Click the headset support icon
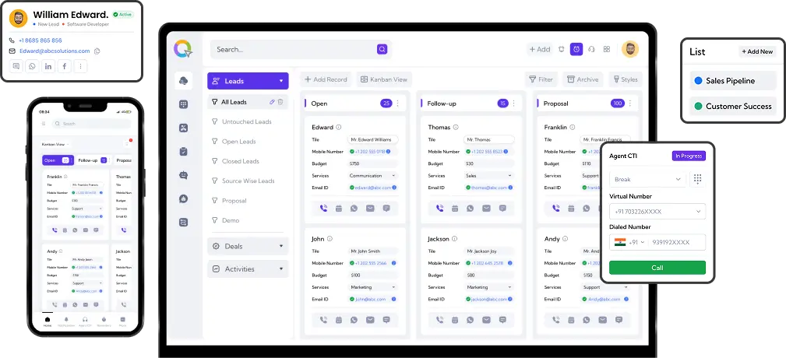 592,49
